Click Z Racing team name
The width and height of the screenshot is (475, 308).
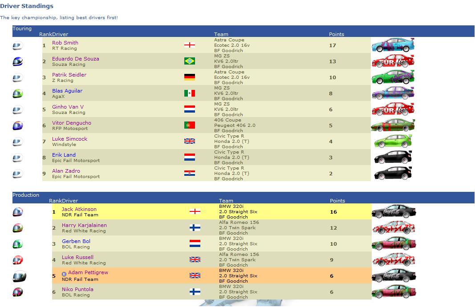tap(63, 81)
